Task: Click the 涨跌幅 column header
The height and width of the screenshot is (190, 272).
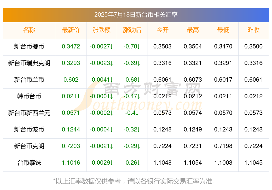Action: pos(132,30)
